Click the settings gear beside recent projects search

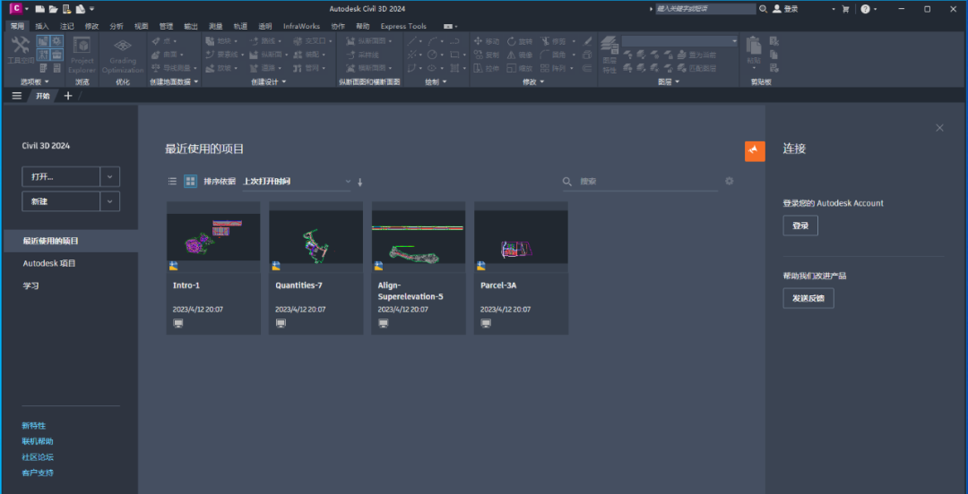tap(729, 181)
